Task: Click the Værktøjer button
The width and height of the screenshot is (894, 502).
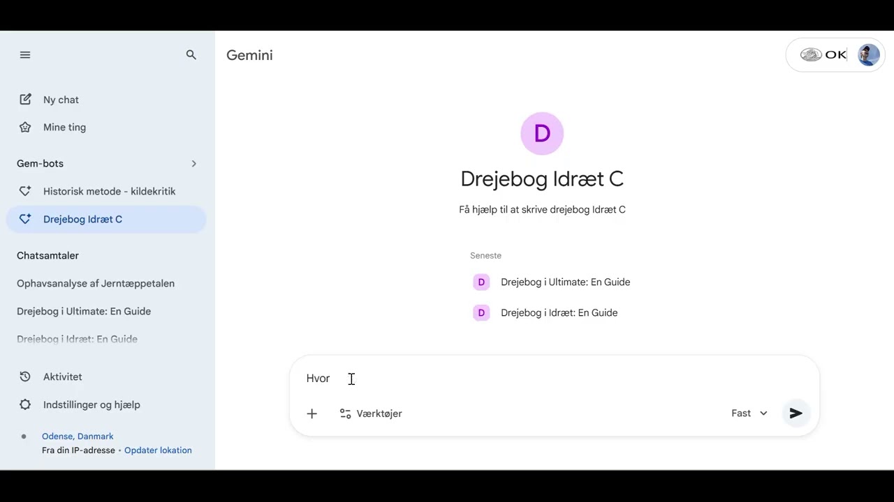Action: click(x=371, y=413)
